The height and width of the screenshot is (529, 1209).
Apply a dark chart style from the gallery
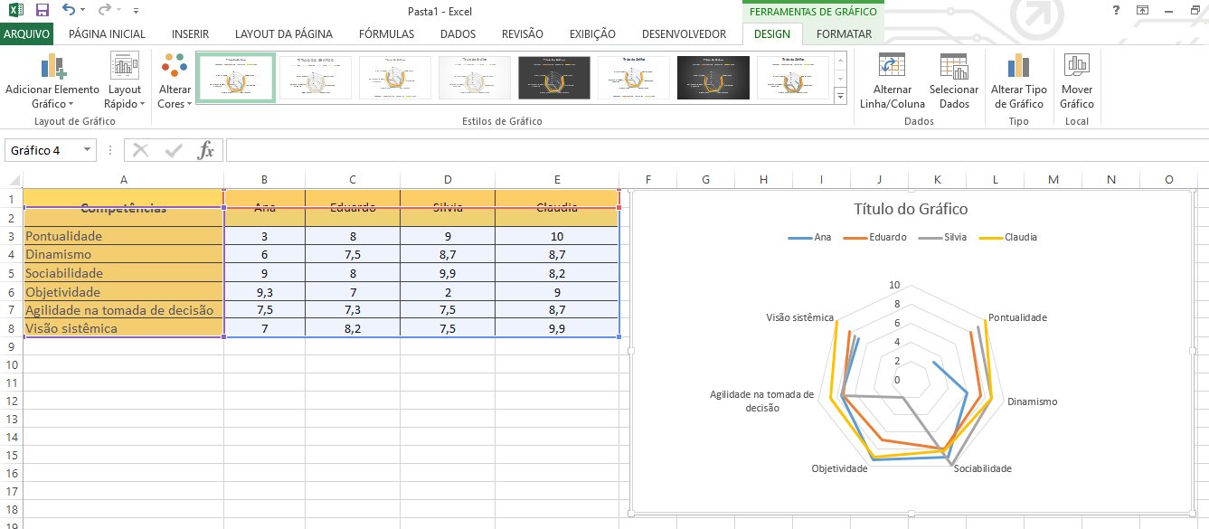click(x=553, y=78)
